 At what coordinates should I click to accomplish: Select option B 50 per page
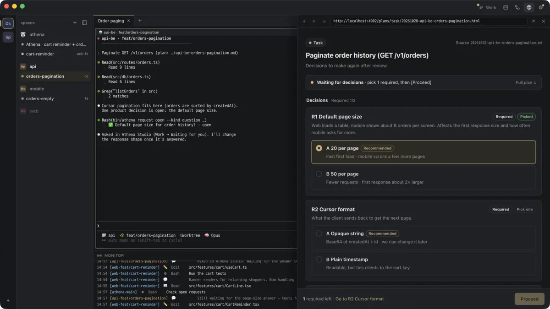point(423,178)
